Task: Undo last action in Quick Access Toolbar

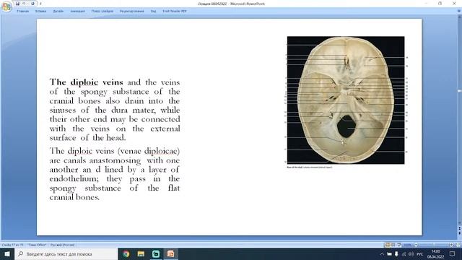Action: click(x=24, y=4)
